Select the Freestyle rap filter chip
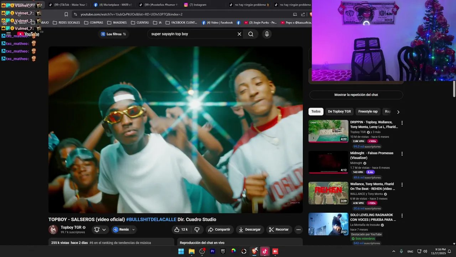This screenshot has height=257, width=456. [368, 112]
